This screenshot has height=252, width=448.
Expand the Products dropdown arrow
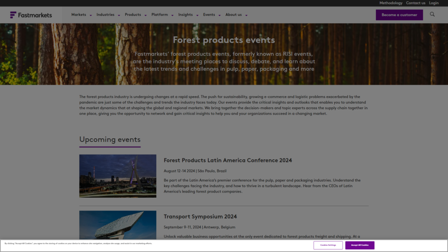point(145,15)
